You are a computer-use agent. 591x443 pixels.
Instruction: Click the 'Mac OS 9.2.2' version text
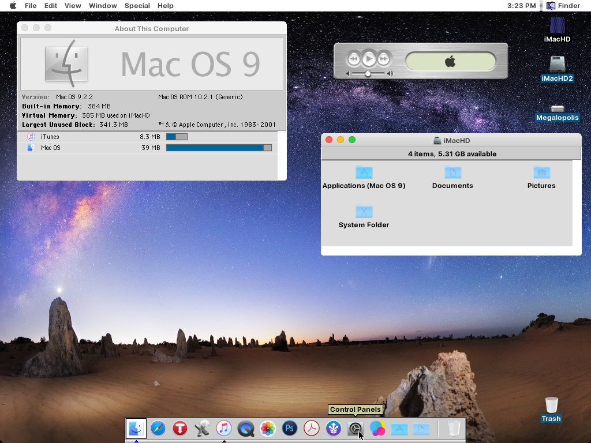tap(74, 97)
